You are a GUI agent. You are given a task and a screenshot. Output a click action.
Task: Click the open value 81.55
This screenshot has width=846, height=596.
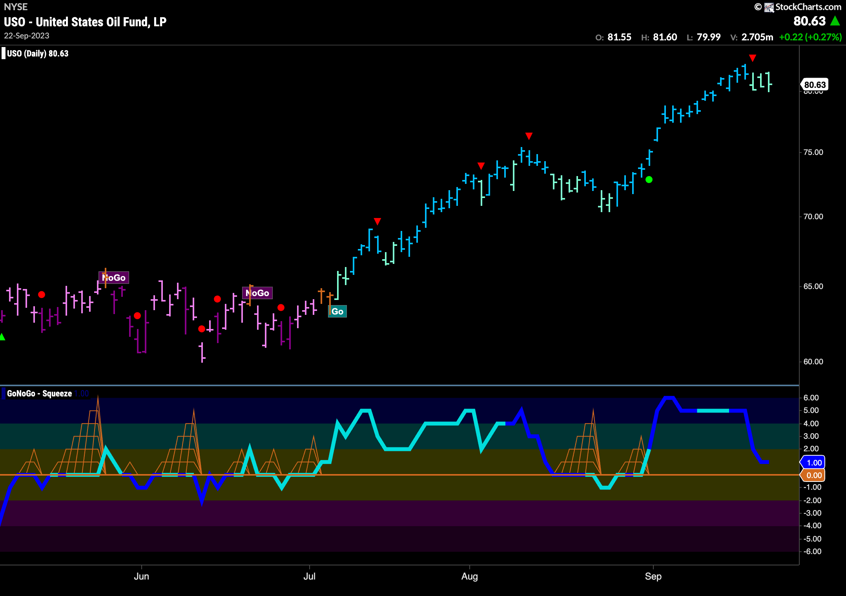pos(619,37)
